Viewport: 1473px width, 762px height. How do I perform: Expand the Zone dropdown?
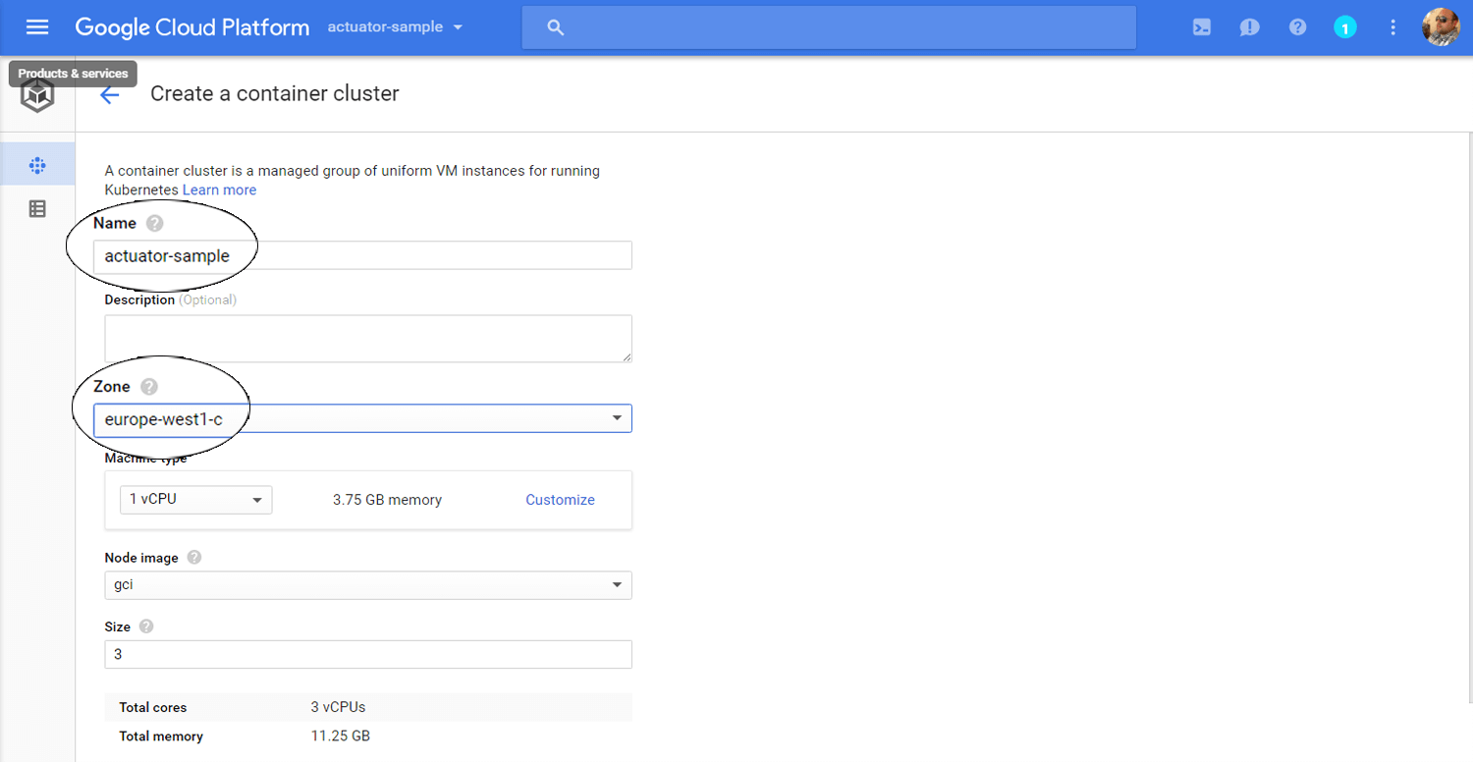(618, 417)
